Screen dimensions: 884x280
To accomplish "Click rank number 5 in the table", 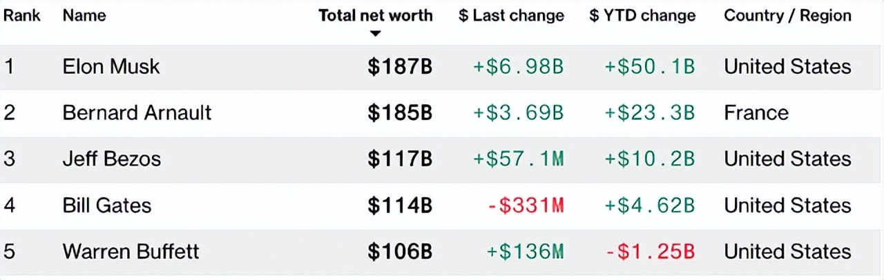I will point(9,252).
